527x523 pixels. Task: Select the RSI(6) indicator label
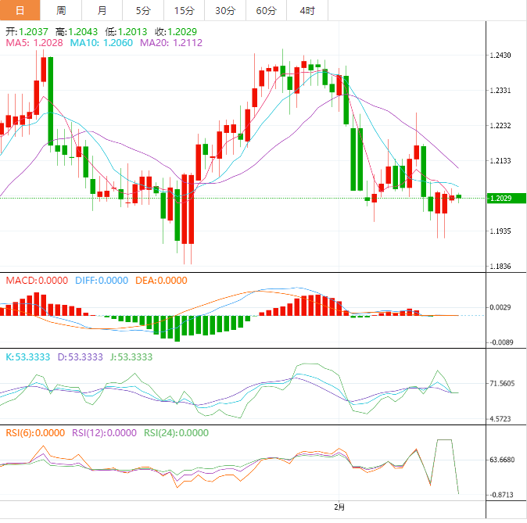coord(35,432)
